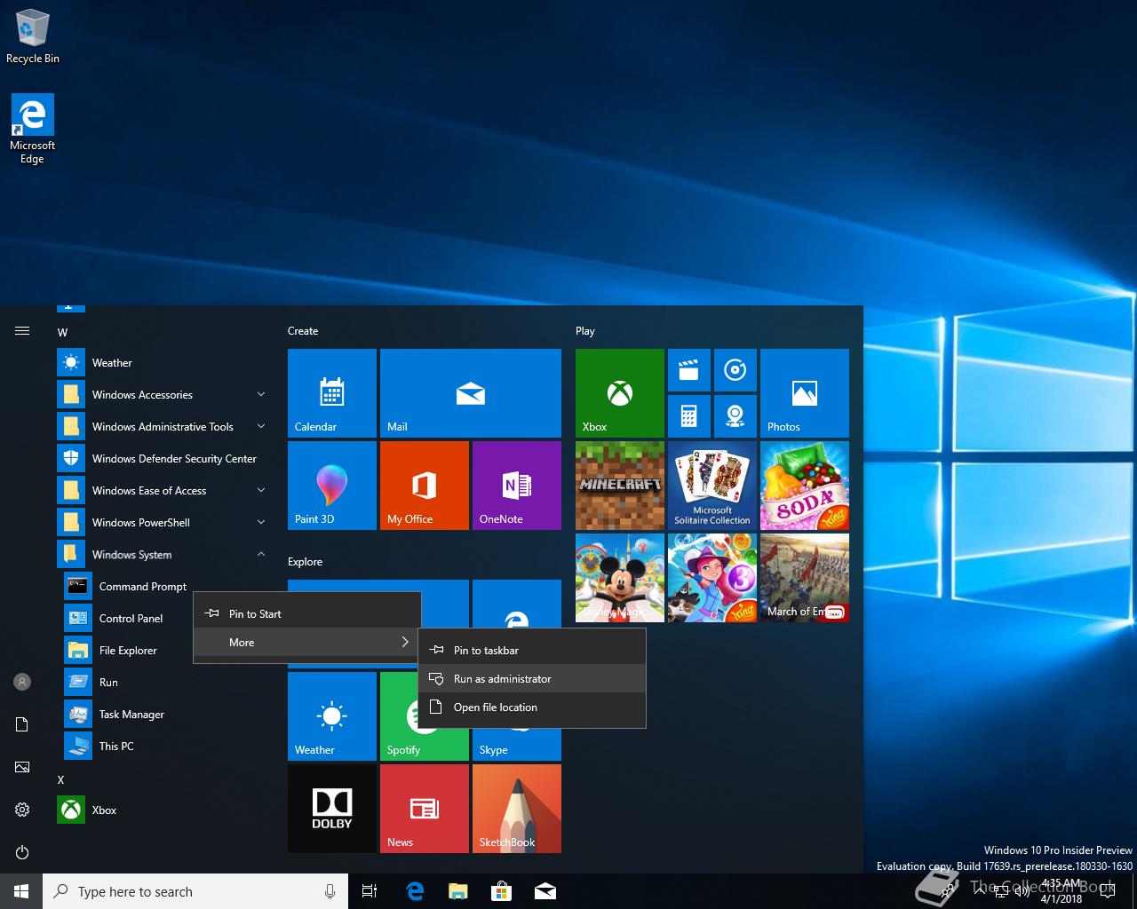Choose Pin to Start in context menu
The width and height of the screenshot is (1137, 909).
point(307,613)
